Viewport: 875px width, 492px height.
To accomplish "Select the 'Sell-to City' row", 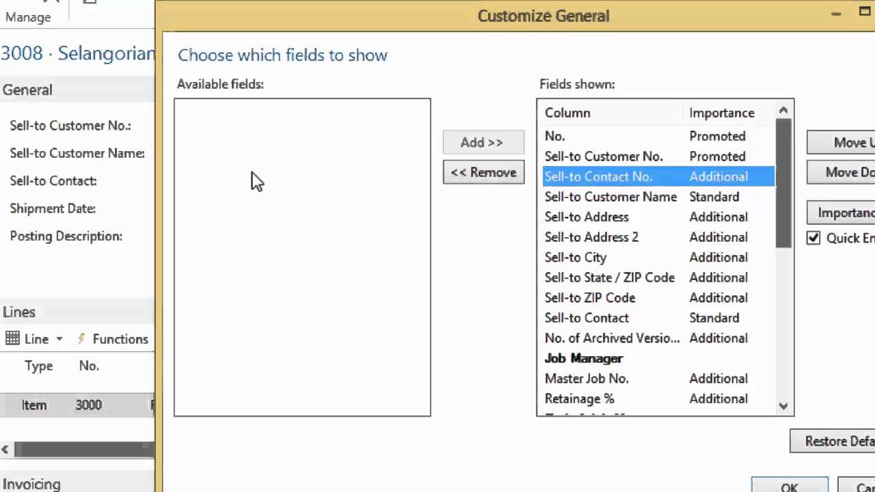I will coord(658,257).
